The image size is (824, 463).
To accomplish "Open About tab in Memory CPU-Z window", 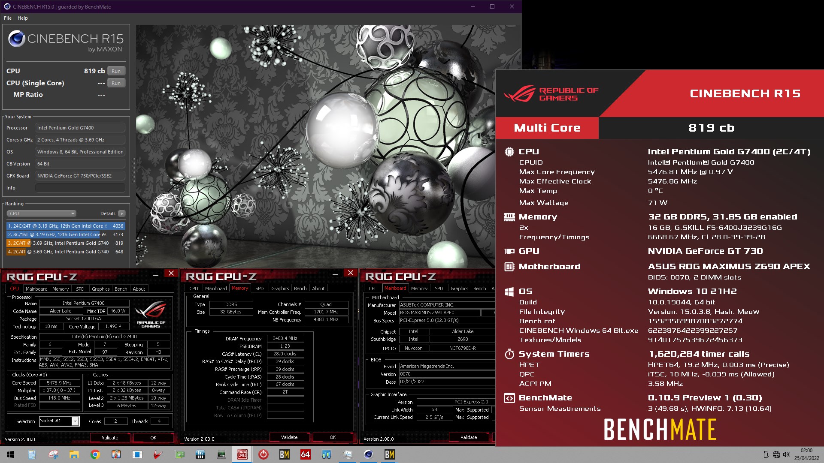I will click(x=318, y=289).
